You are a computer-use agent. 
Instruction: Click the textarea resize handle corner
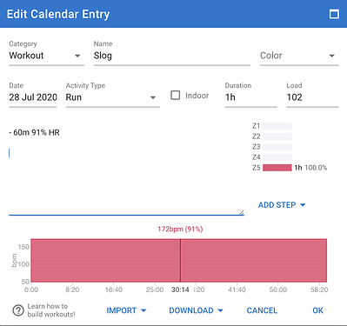click(x=241, y=212)
